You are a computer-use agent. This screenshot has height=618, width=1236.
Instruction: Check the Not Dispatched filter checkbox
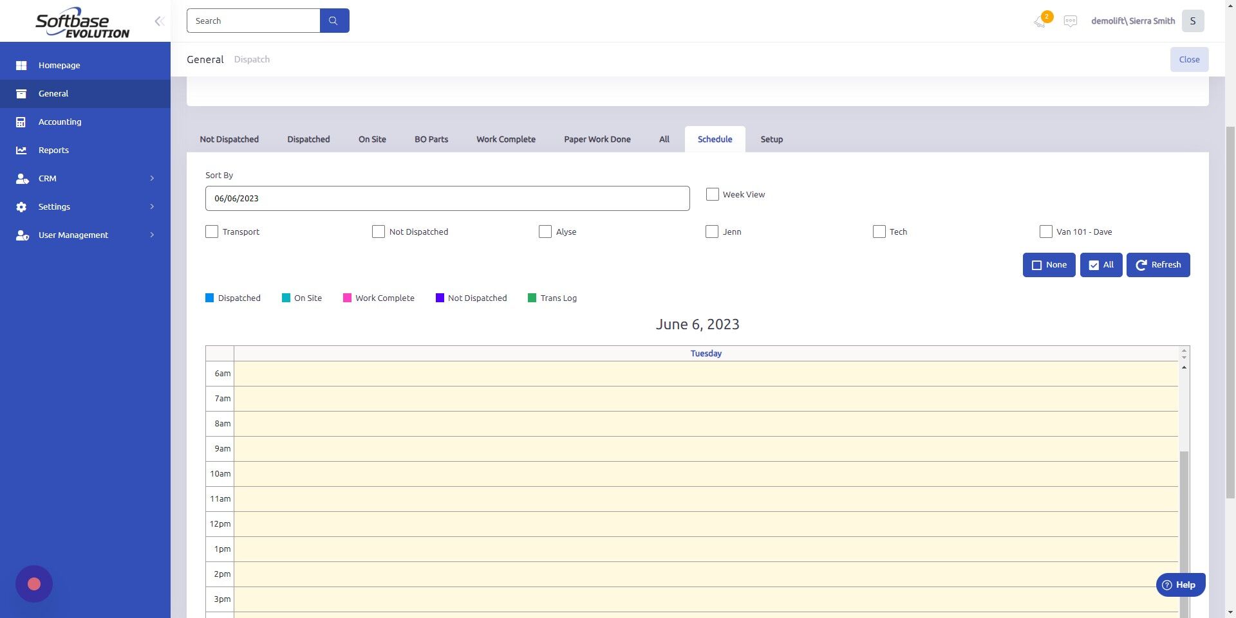click(379, 232)
